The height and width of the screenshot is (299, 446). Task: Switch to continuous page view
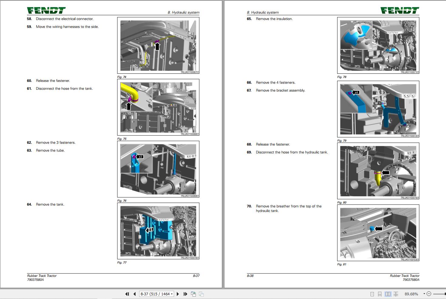point(380,294)
